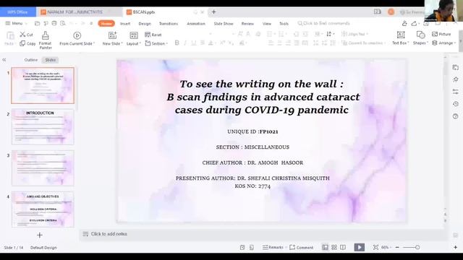463x260 pixels.
Task: Switch to Normal view
Action: coord(325,247)
